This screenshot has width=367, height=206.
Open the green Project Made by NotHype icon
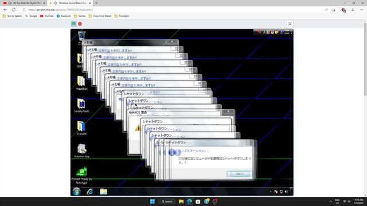click(81, 175)
